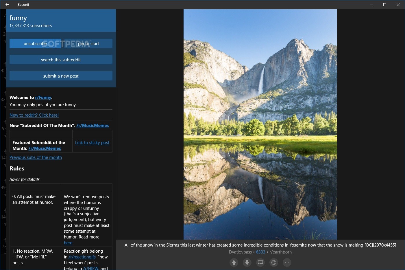Open post in browser via globe icon
405x270 pixels.
click(274, 262)
